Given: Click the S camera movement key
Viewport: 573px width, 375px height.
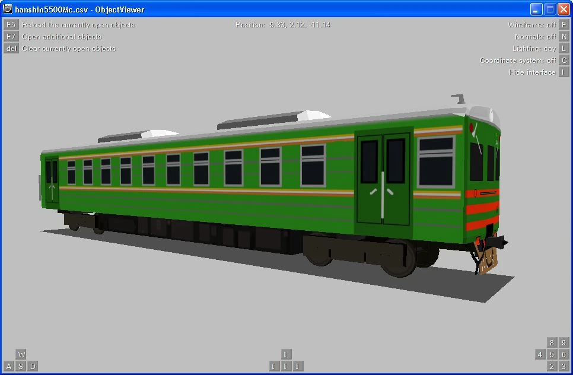Looking at the screenshot, I should pyautogui.click(x=21, y=366).
